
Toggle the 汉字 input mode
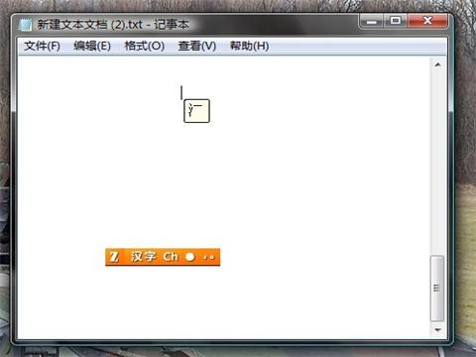(143, 257)
